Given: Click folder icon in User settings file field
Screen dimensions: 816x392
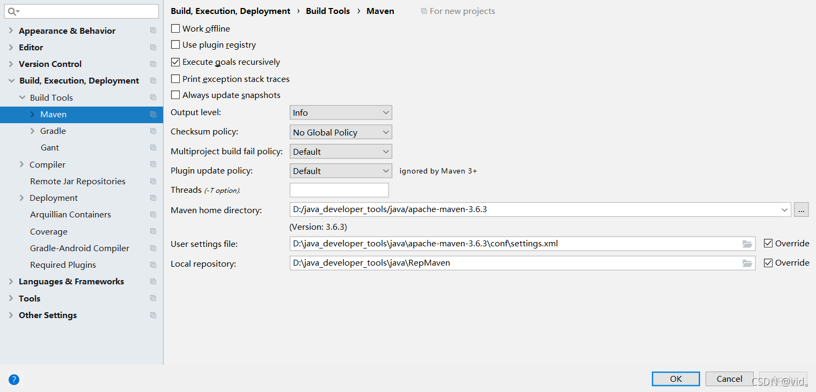Looking at the screenshot, I should tap(747, 244).
